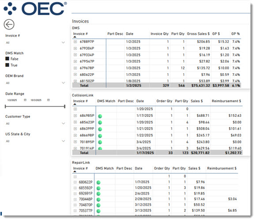Sort CollisionLink table by DMS Match header
Image resolution: width=256 pixels, height=221 pixels.
click(106, 101)
